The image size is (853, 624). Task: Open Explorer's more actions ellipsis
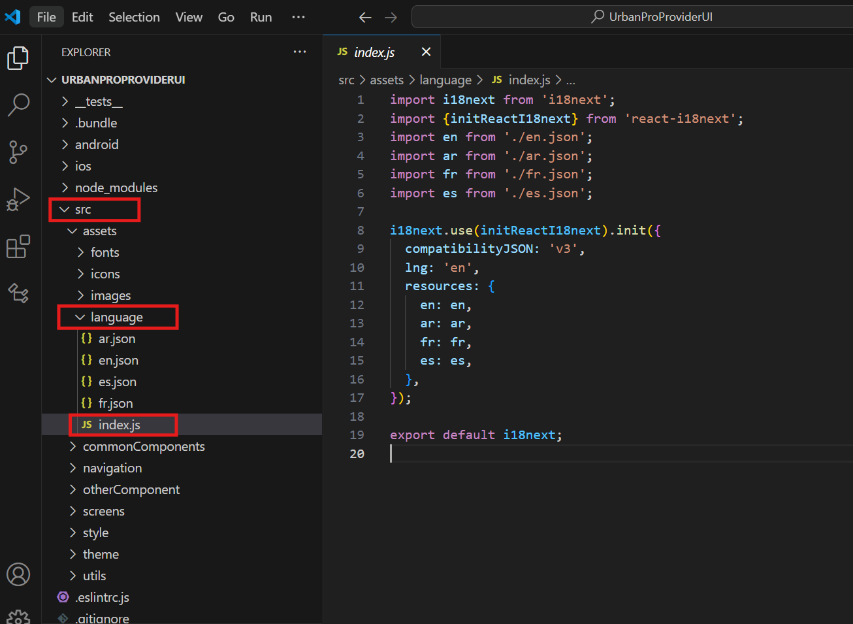click(300, 52)
